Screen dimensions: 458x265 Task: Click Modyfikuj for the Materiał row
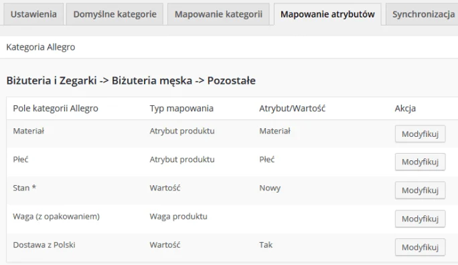click(x=420, y=134)
